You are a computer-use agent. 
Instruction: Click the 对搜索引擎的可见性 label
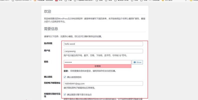pos(52,95)
